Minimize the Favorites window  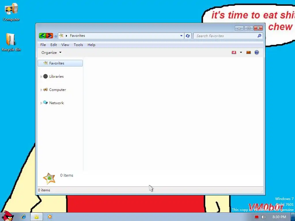coord(239,28)
